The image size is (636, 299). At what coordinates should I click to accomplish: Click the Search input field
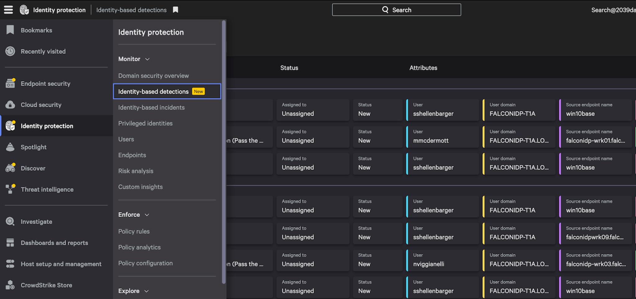(396, 10)
